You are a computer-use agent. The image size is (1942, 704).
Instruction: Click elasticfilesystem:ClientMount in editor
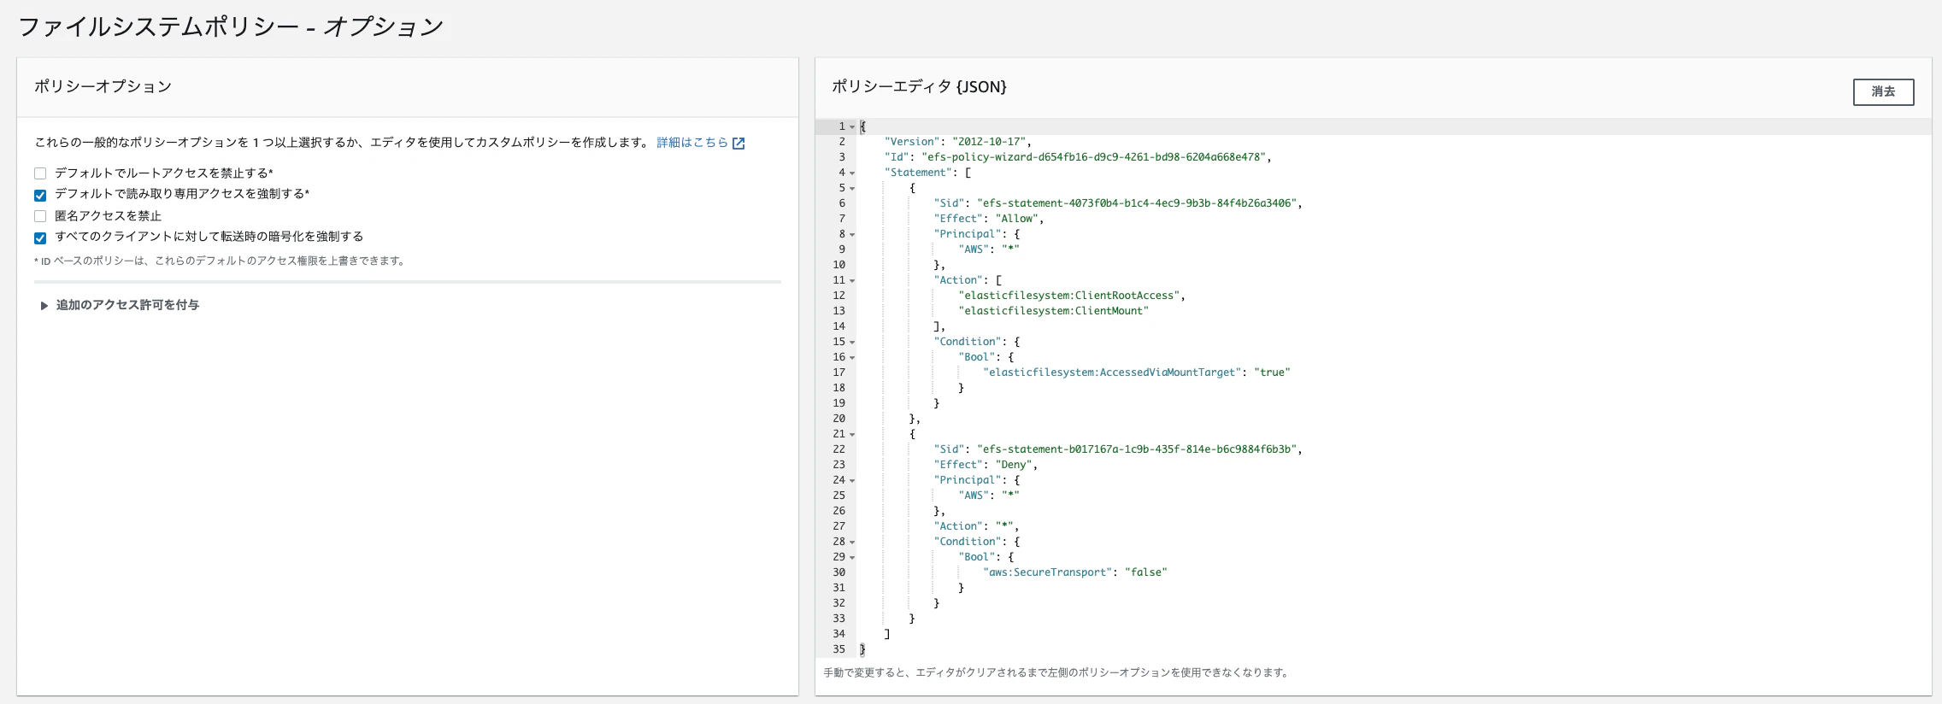(x=1054, y=311)
